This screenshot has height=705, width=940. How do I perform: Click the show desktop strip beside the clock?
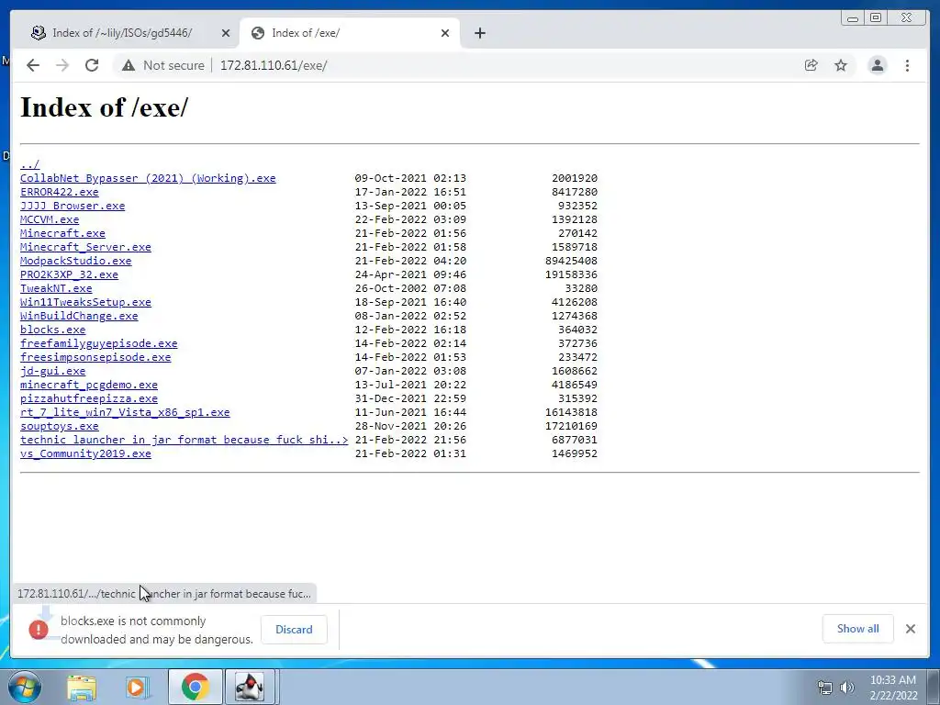pyautogui.click(x=934, y=687)
